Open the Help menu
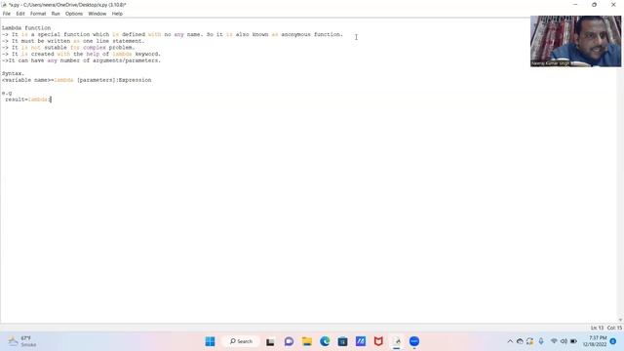This screenshot has height=351, width=624. (x=117, y=14)
